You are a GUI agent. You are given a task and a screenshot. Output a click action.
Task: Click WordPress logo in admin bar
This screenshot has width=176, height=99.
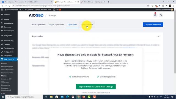2,10
